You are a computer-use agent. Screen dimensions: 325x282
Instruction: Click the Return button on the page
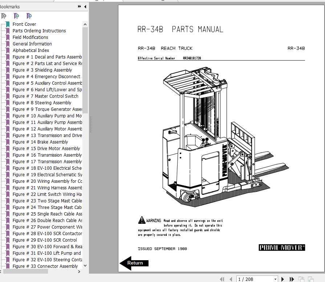coord(135,262)
